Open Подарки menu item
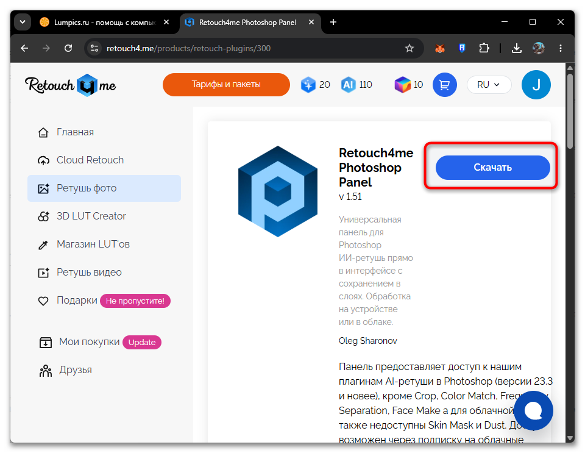The width and height of the screenshot is (585, 453). tap(77, 301)
